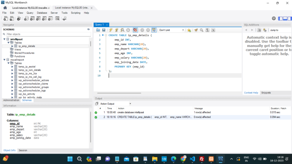The height and width of the screenshot is (164, 292).
Task: Collapse Tables under intellipaat
Action: pos(8,43)
